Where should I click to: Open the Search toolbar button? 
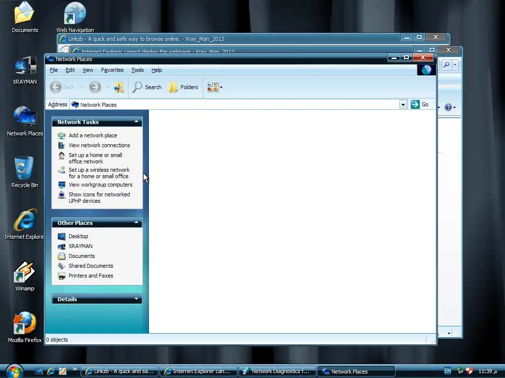(147, 87)
